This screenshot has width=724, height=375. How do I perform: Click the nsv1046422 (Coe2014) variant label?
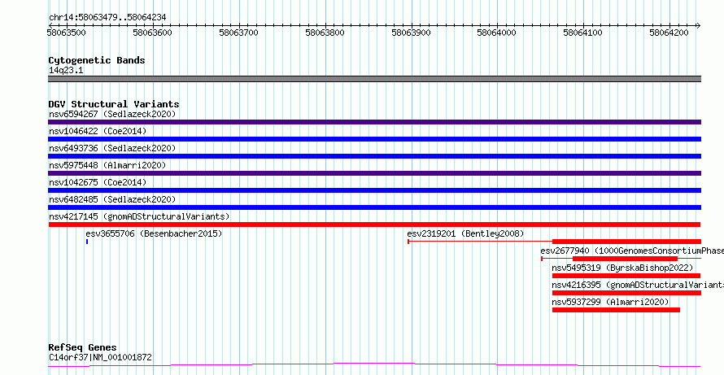pos(98,131)
